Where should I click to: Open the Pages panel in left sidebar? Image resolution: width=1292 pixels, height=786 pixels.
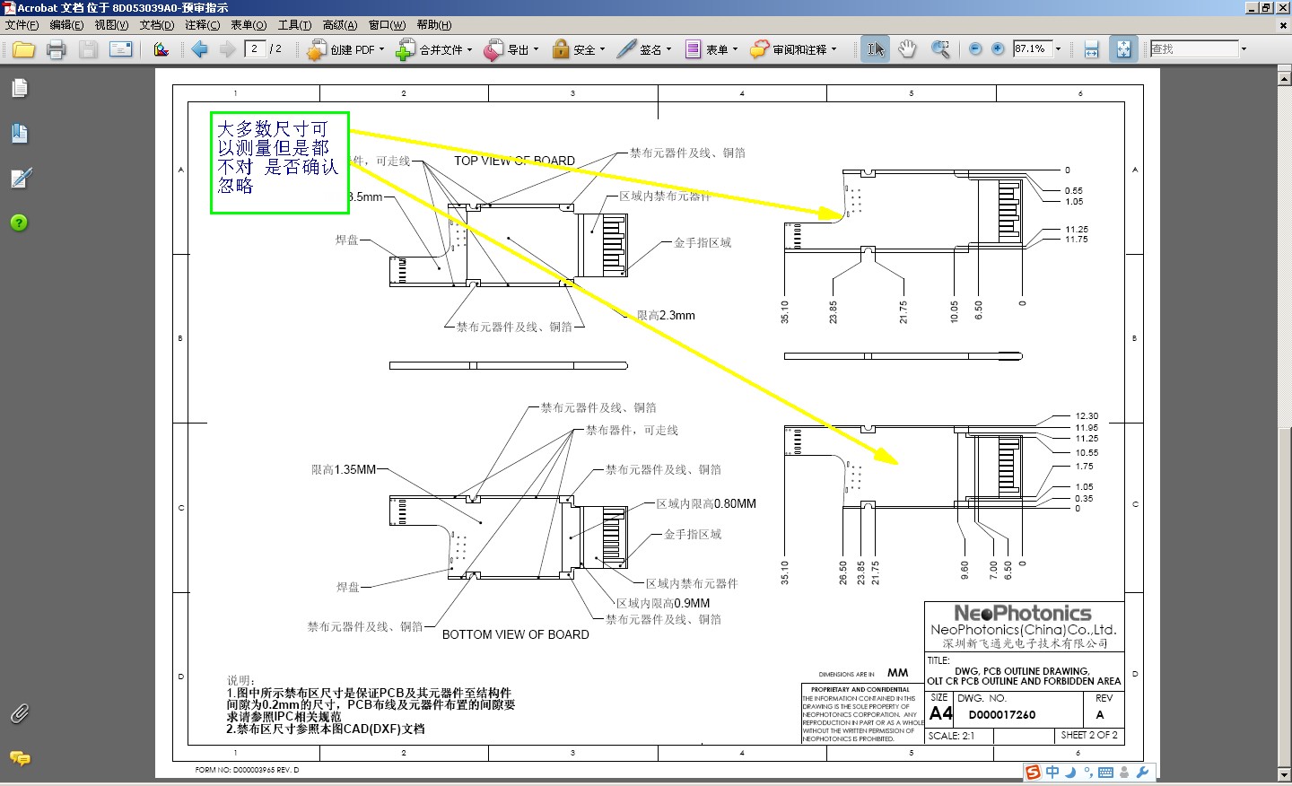[x=20, y=88]
